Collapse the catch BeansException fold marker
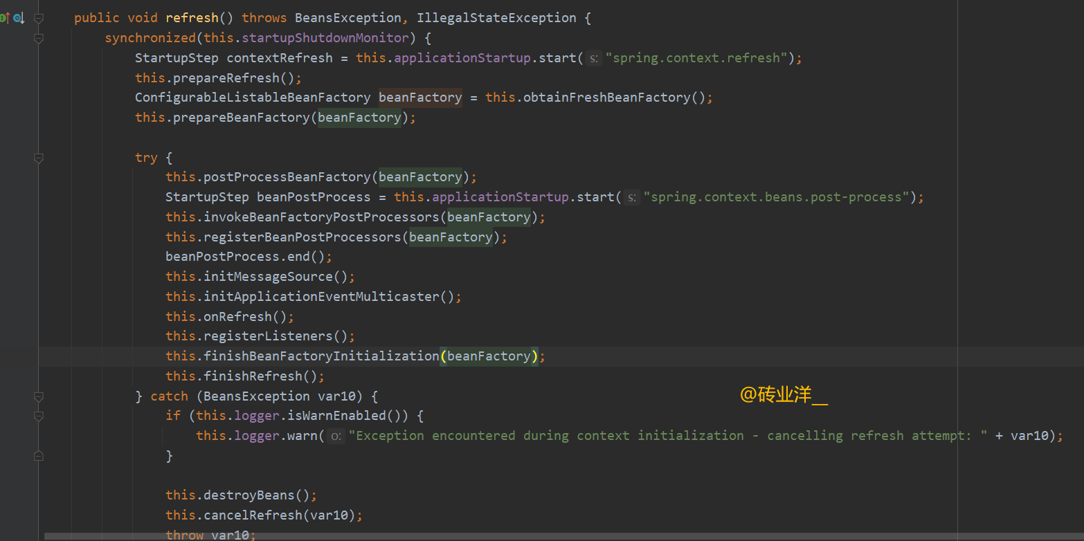The image size is (1084, 541). 39,396
